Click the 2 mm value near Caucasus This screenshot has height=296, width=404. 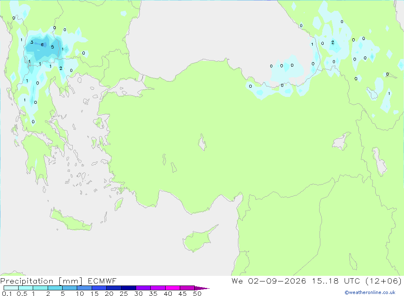coord(332,42)
